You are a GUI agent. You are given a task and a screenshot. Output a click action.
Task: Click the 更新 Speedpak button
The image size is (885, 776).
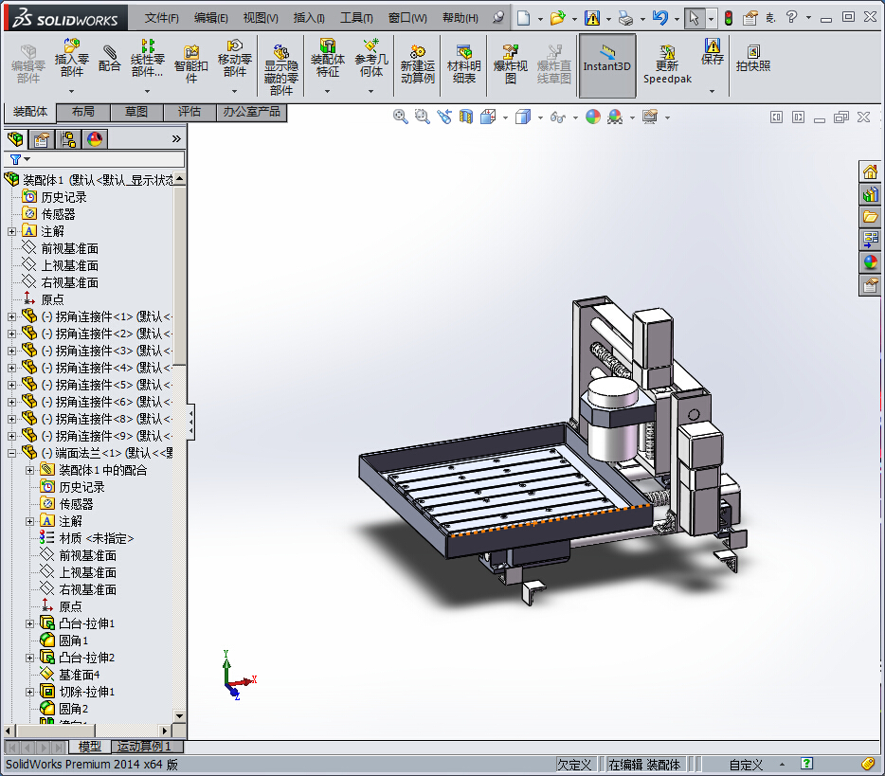[x=667, y=63]
